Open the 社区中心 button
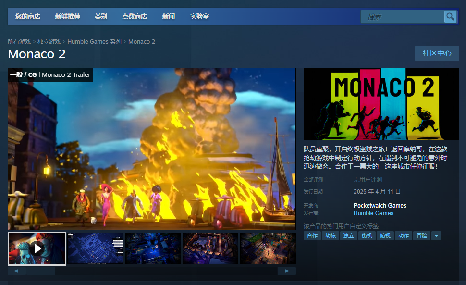 [x=437, y=53]
